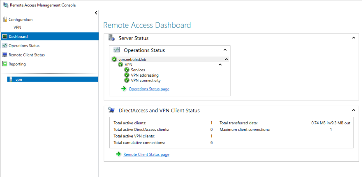Open Remote Client Status in the sidebar
The image size is (362, 177).
coord(26,55)
